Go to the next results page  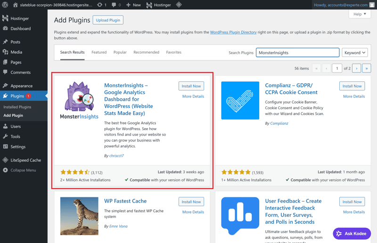coord(356,68)
